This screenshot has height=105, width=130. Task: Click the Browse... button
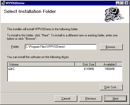click(x=111, y=47)
